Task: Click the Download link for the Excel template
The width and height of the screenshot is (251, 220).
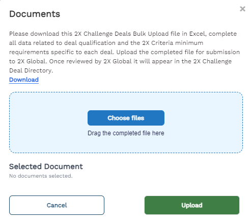Action: [24, 80]
